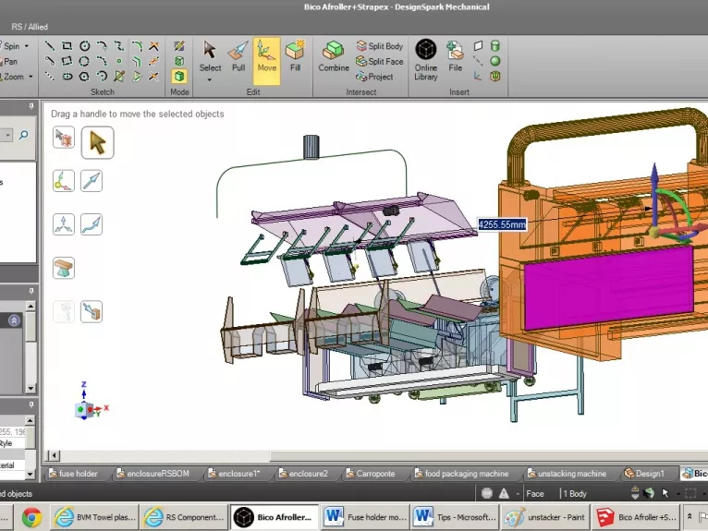The height and width of the screenshot is (531, 708).
Task: Toggle the Select tool guide arrow in viewport
Action: [x=98, y=142]
